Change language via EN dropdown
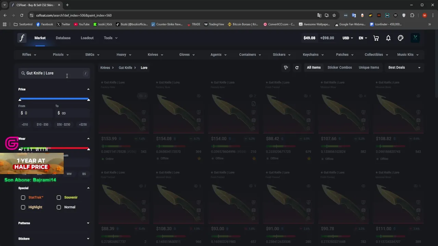438x246 pixels. click(363, 38)
